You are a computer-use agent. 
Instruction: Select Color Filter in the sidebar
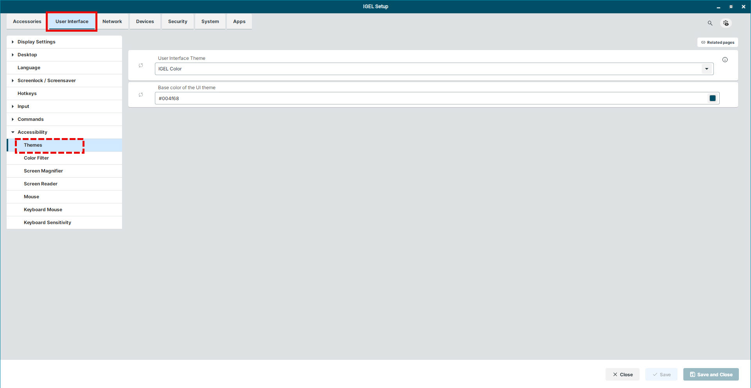pyautogui.click(x=36, y=158)
